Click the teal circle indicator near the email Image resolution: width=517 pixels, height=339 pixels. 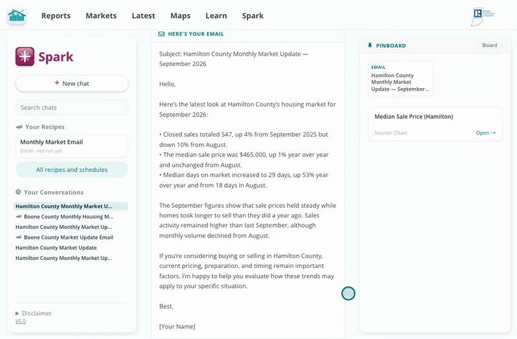coord(348,294)
